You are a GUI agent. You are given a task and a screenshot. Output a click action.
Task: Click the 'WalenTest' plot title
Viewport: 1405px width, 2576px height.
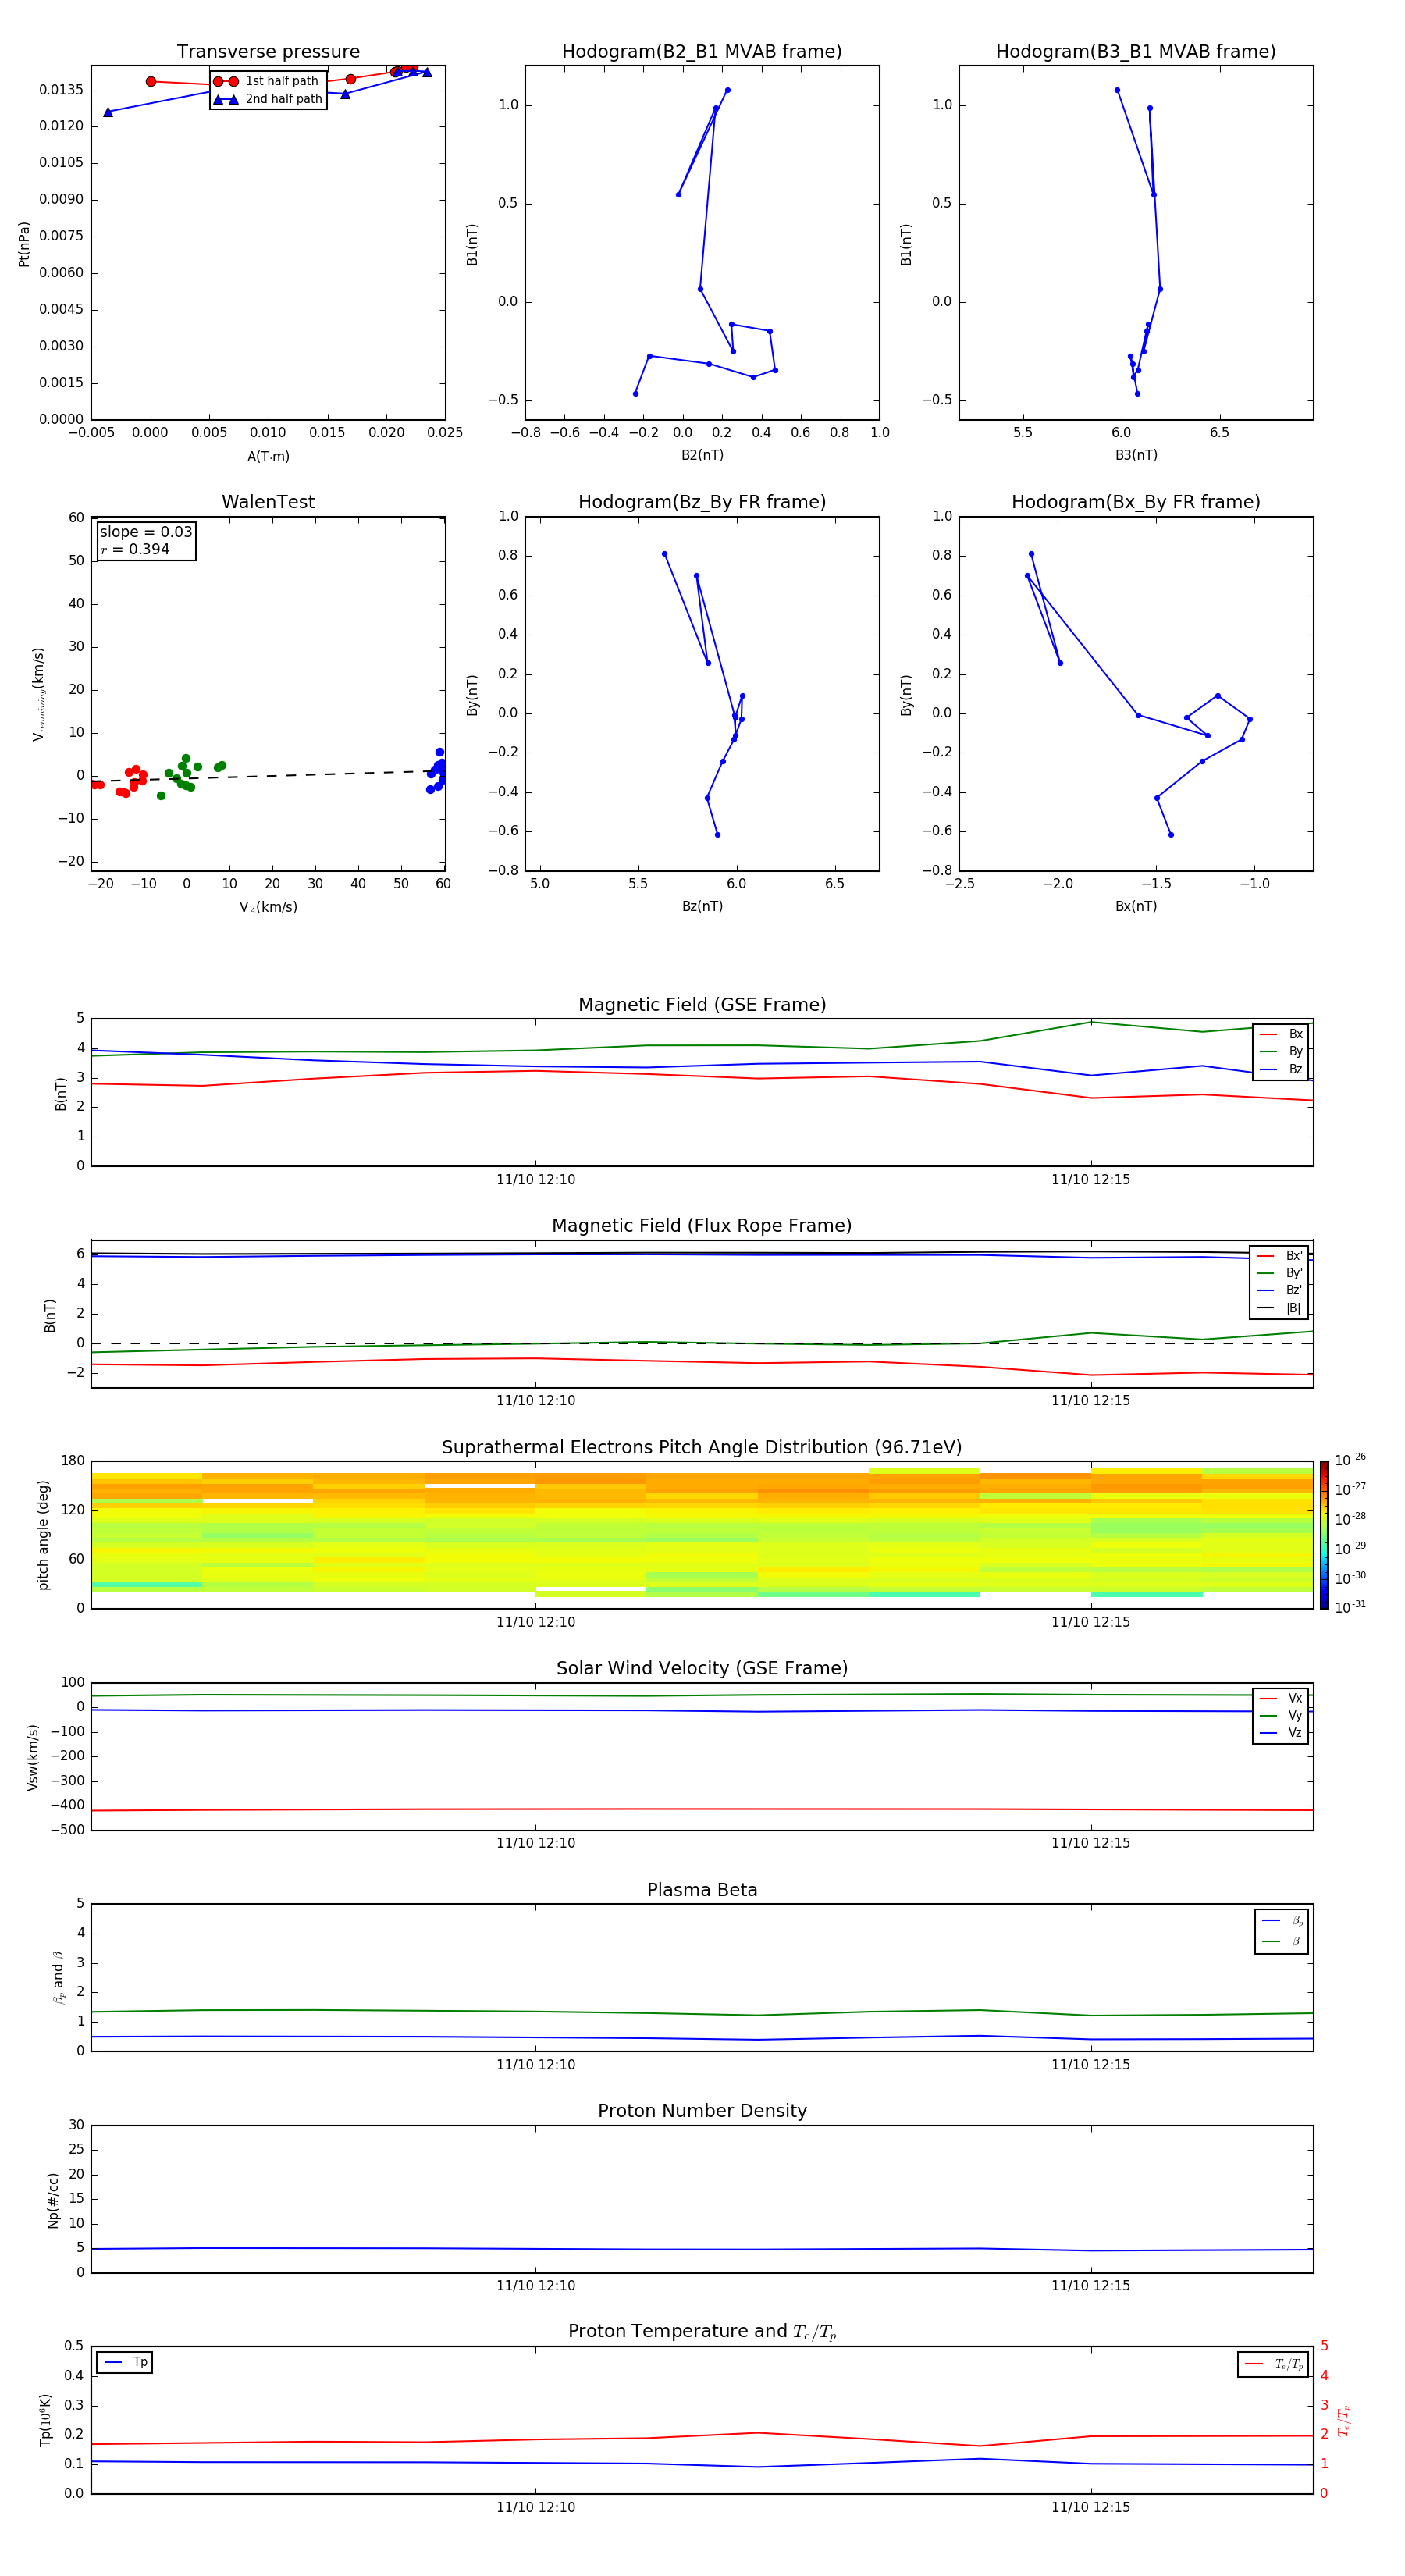268,502
